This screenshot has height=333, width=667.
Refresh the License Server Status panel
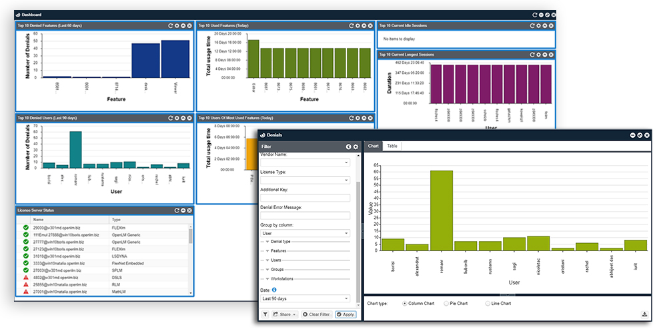tap(175, 210)
